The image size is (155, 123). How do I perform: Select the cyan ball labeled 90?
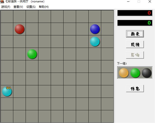(7, 92)
